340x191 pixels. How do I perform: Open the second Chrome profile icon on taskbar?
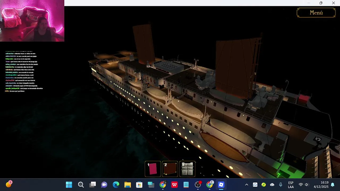point(209,185)
